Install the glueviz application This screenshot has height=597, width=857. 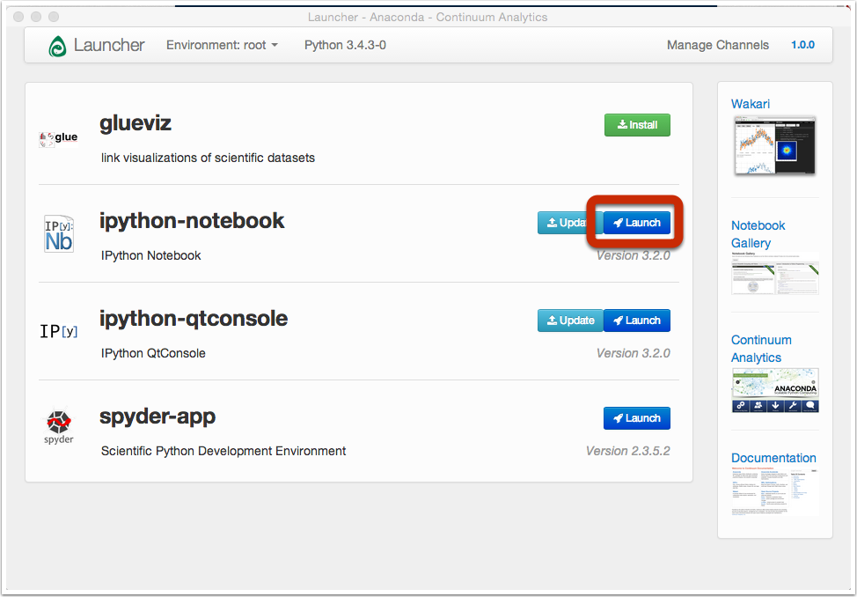pyautogui.click(x=637, y=125)
